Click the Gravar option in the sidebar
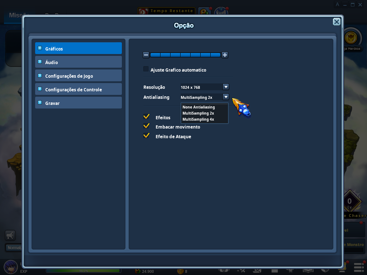This screenshot has width=367, height=275. (x=78, y=103)
